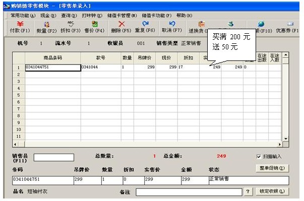Click the 优惠券 coupon toolbar icon

(287, 27)
